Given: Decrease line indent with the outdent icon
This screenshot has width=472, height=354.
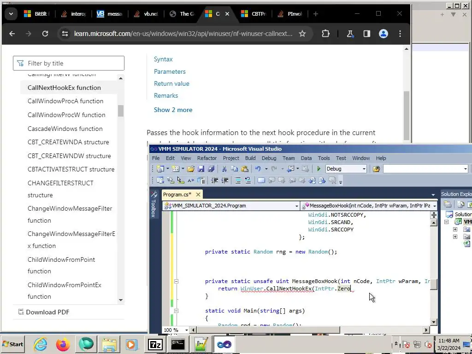Looking at the screenshot, I should pos(214,180).
